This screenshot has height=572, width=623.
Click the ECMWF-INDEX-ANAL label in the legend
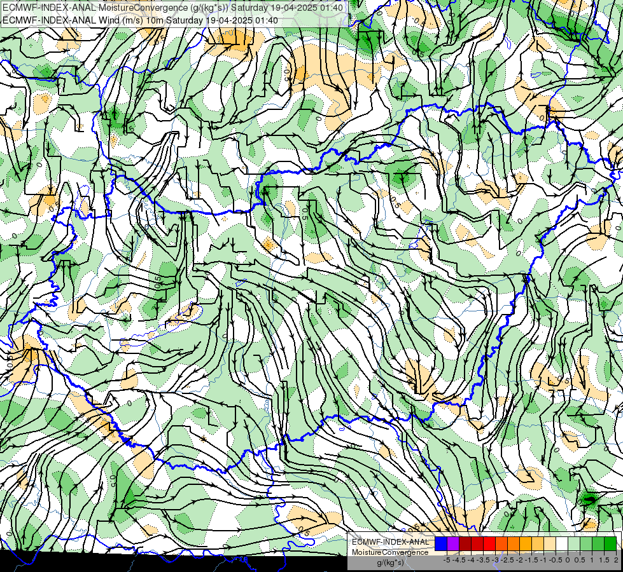[391, 542]
